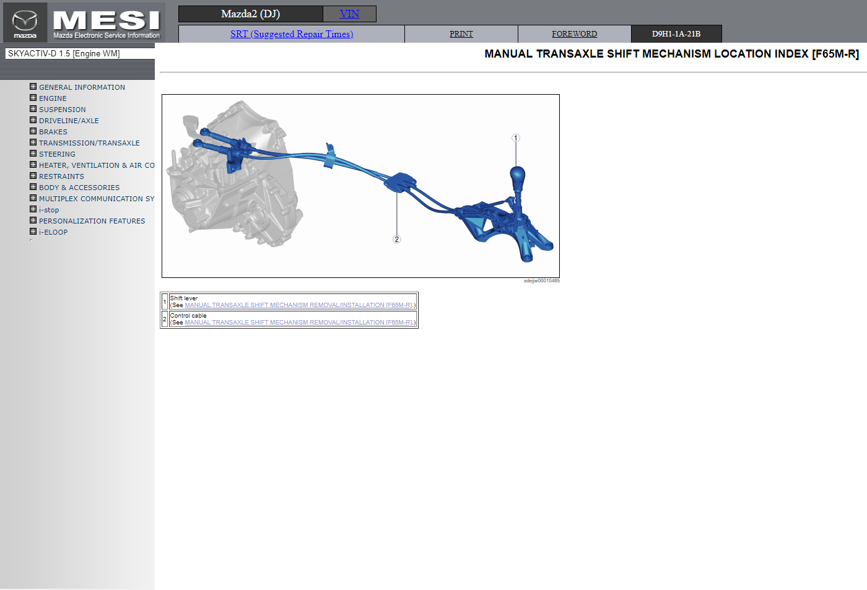Click the Mazda logo icon
The width and height of the screenshot is (867, 590).
(25, 23)
